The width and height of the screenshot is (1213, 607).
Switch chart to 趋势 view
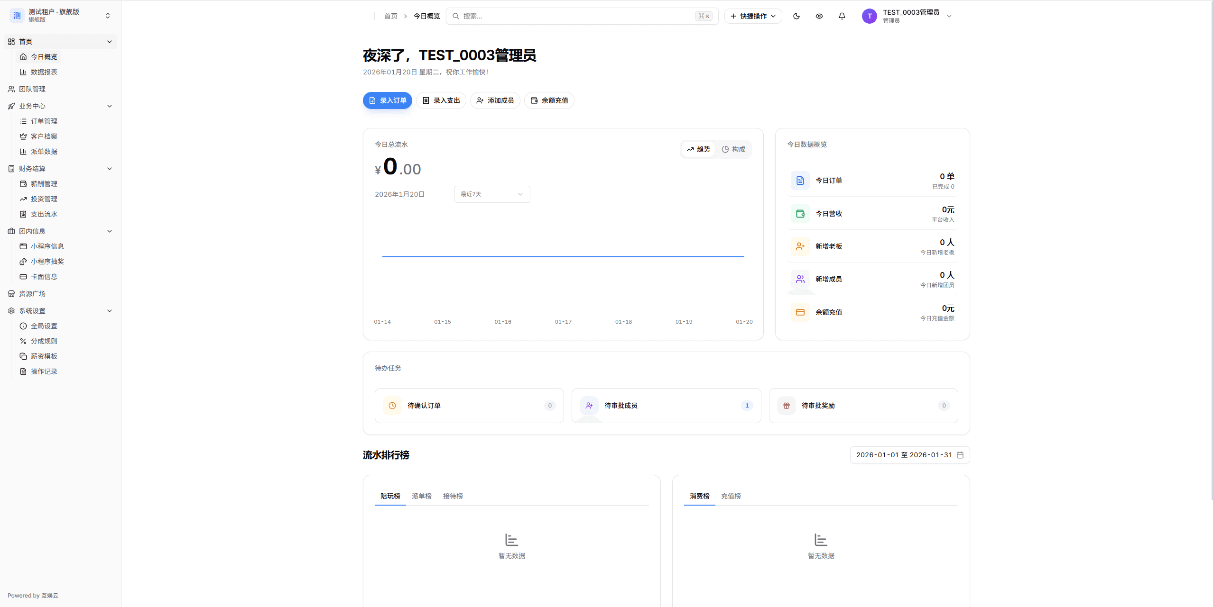(x=698, y=149)
